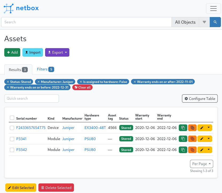Click the Add asset button

(12, 52)
